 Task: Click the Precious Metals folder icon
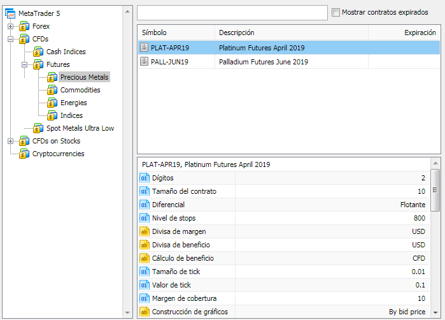click(52, 77)
